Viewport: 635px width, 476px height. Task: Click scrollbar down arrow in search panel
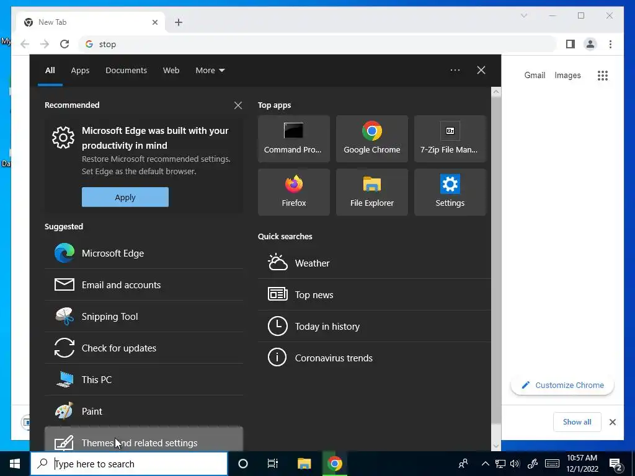pos(496,446)
